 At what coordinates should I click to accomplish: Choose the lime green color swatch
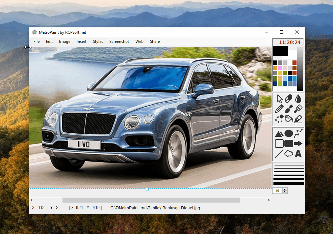(x=280, y=84)
